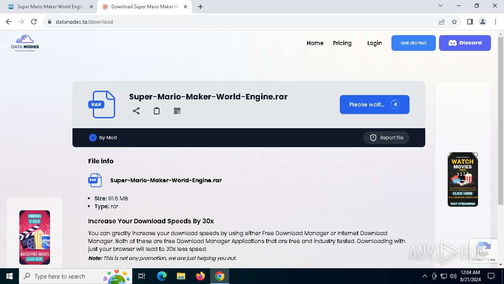Open the browser side panel icon
504x284 pixels.
(470, 22)
